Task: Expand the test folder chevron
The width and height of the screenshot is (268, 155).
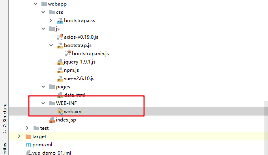Action: tap(27, 128)
